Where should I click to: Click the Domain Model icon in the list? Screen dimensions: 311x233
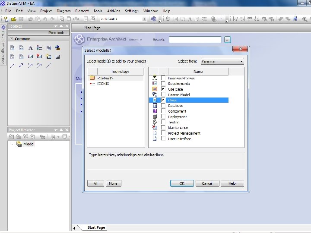155,94
